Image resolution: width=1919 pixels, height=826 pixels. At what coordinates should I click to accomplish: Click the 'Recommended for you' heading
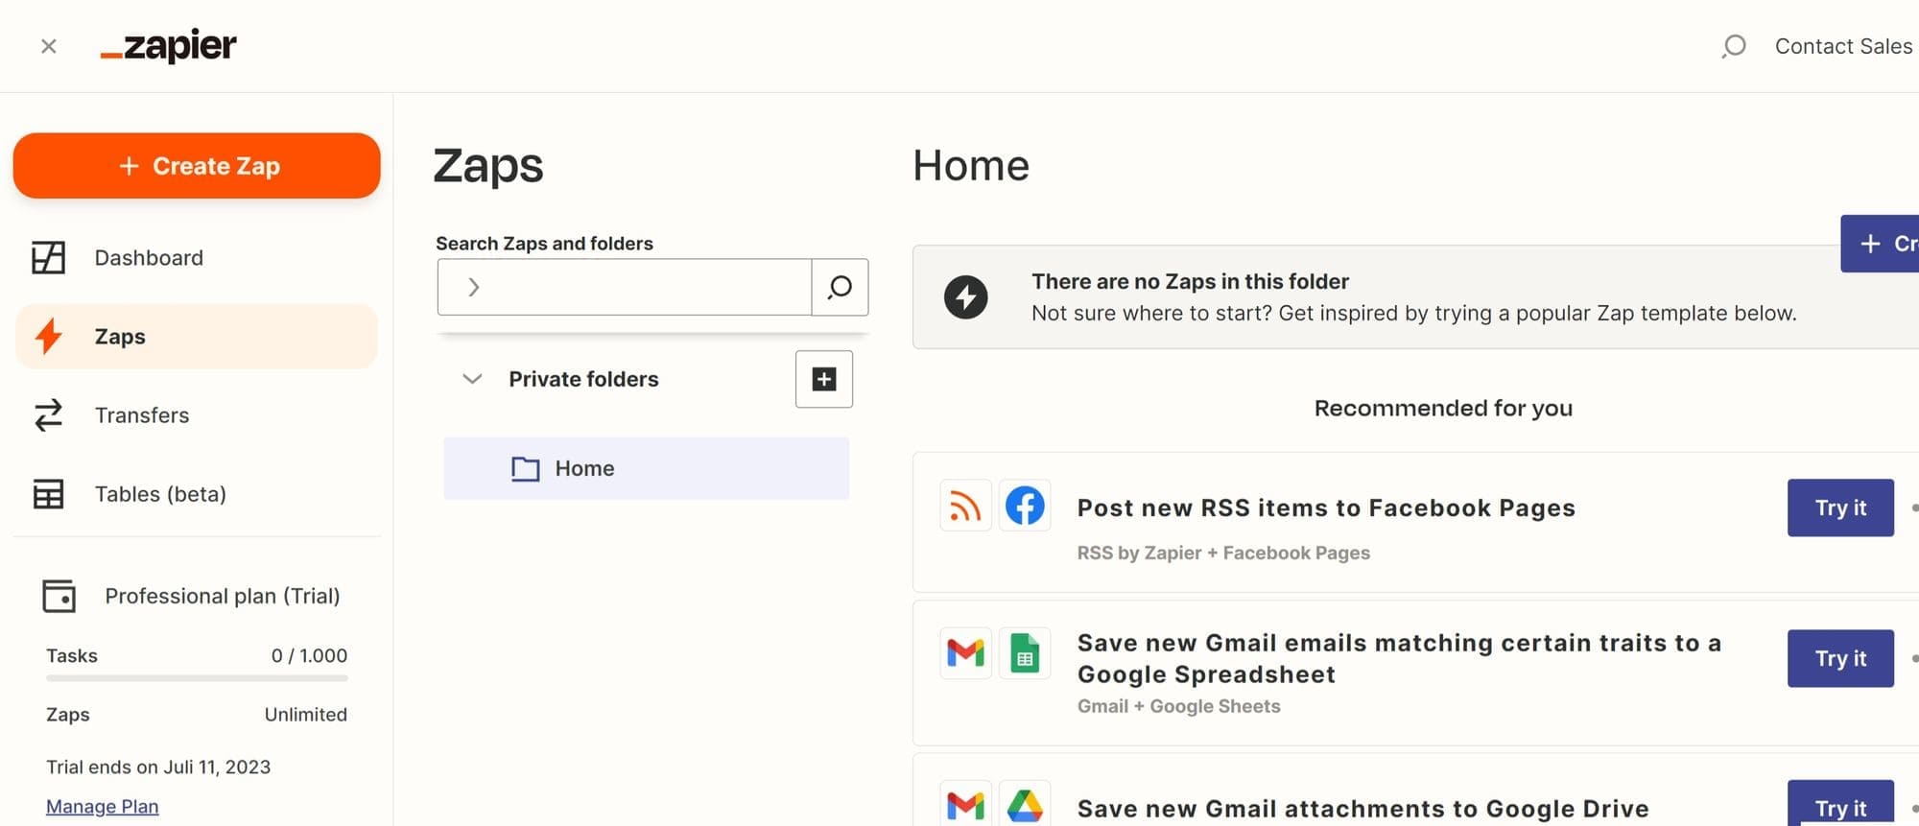(1443, 408)
